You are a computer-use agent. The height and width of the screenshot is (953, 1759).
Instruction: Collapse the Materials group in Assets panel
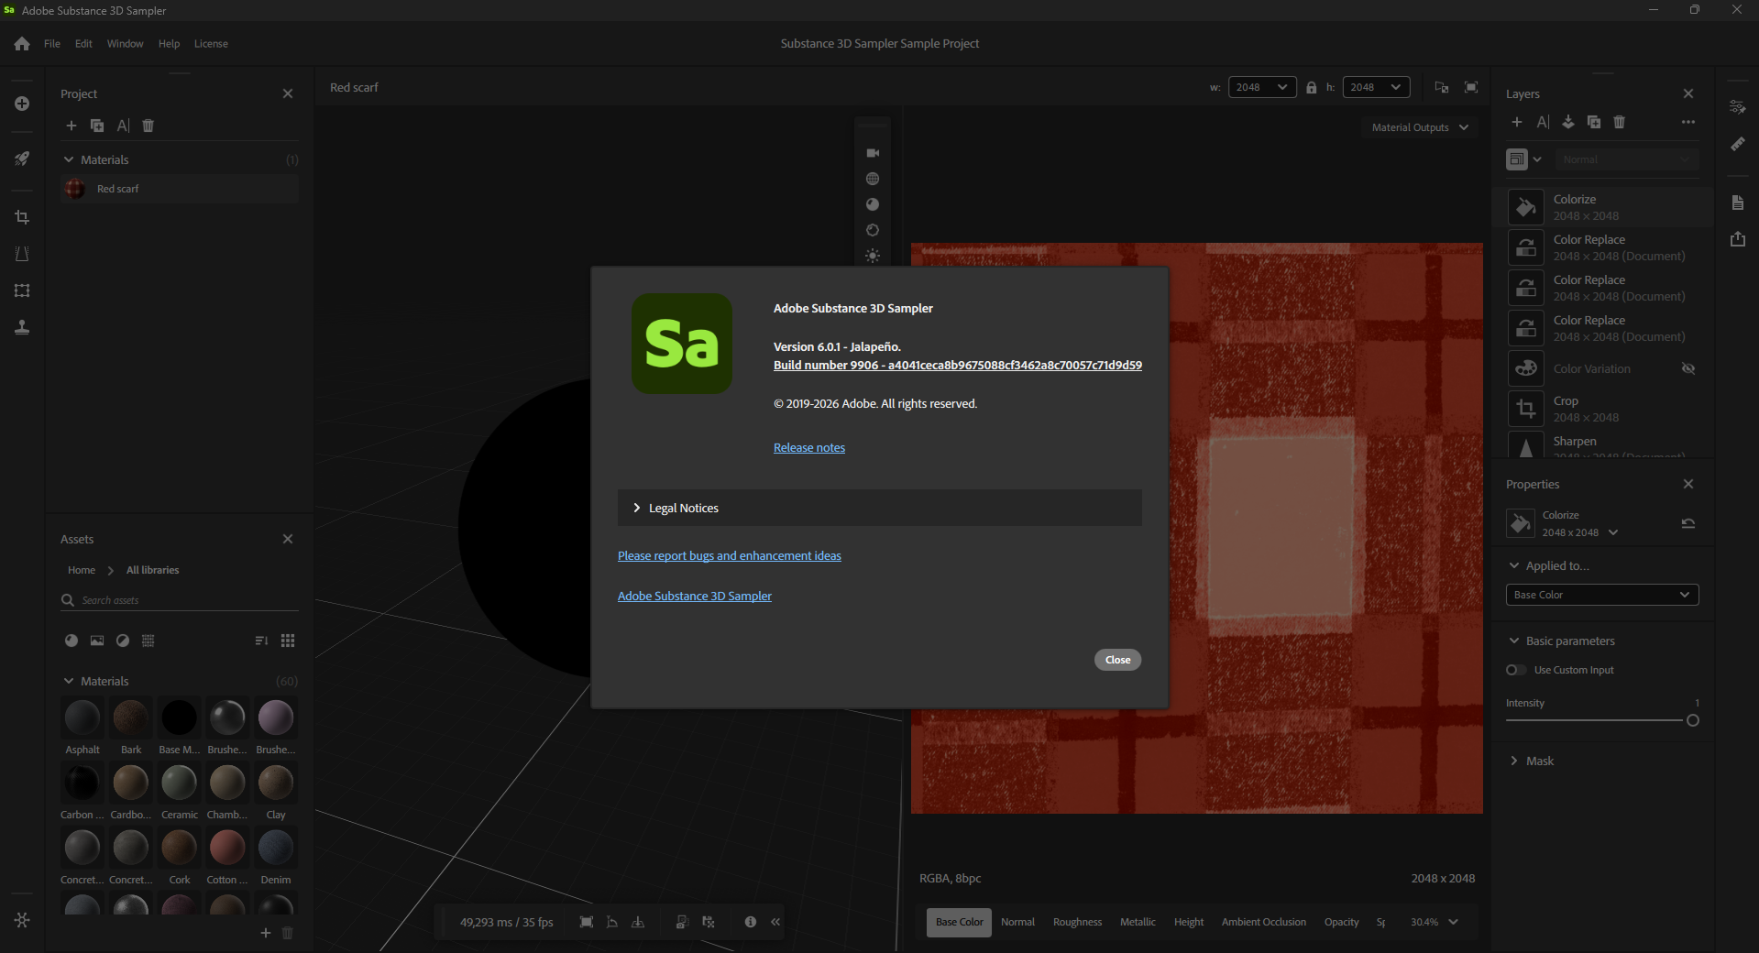pyautogui.click(x=69, y=681)
